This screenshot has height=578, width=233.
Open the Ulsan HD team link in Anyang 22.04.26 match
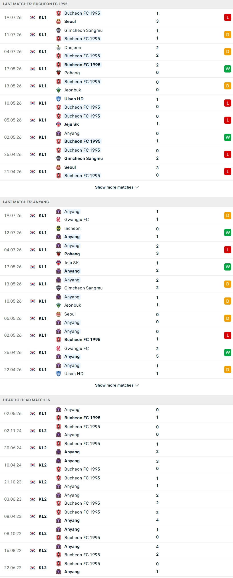pyautogui.click(x=74, y=374)
